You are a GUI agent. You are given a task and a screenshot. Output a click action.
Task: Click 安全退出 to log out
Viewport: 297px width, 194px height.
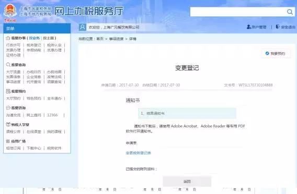(285, 27)
